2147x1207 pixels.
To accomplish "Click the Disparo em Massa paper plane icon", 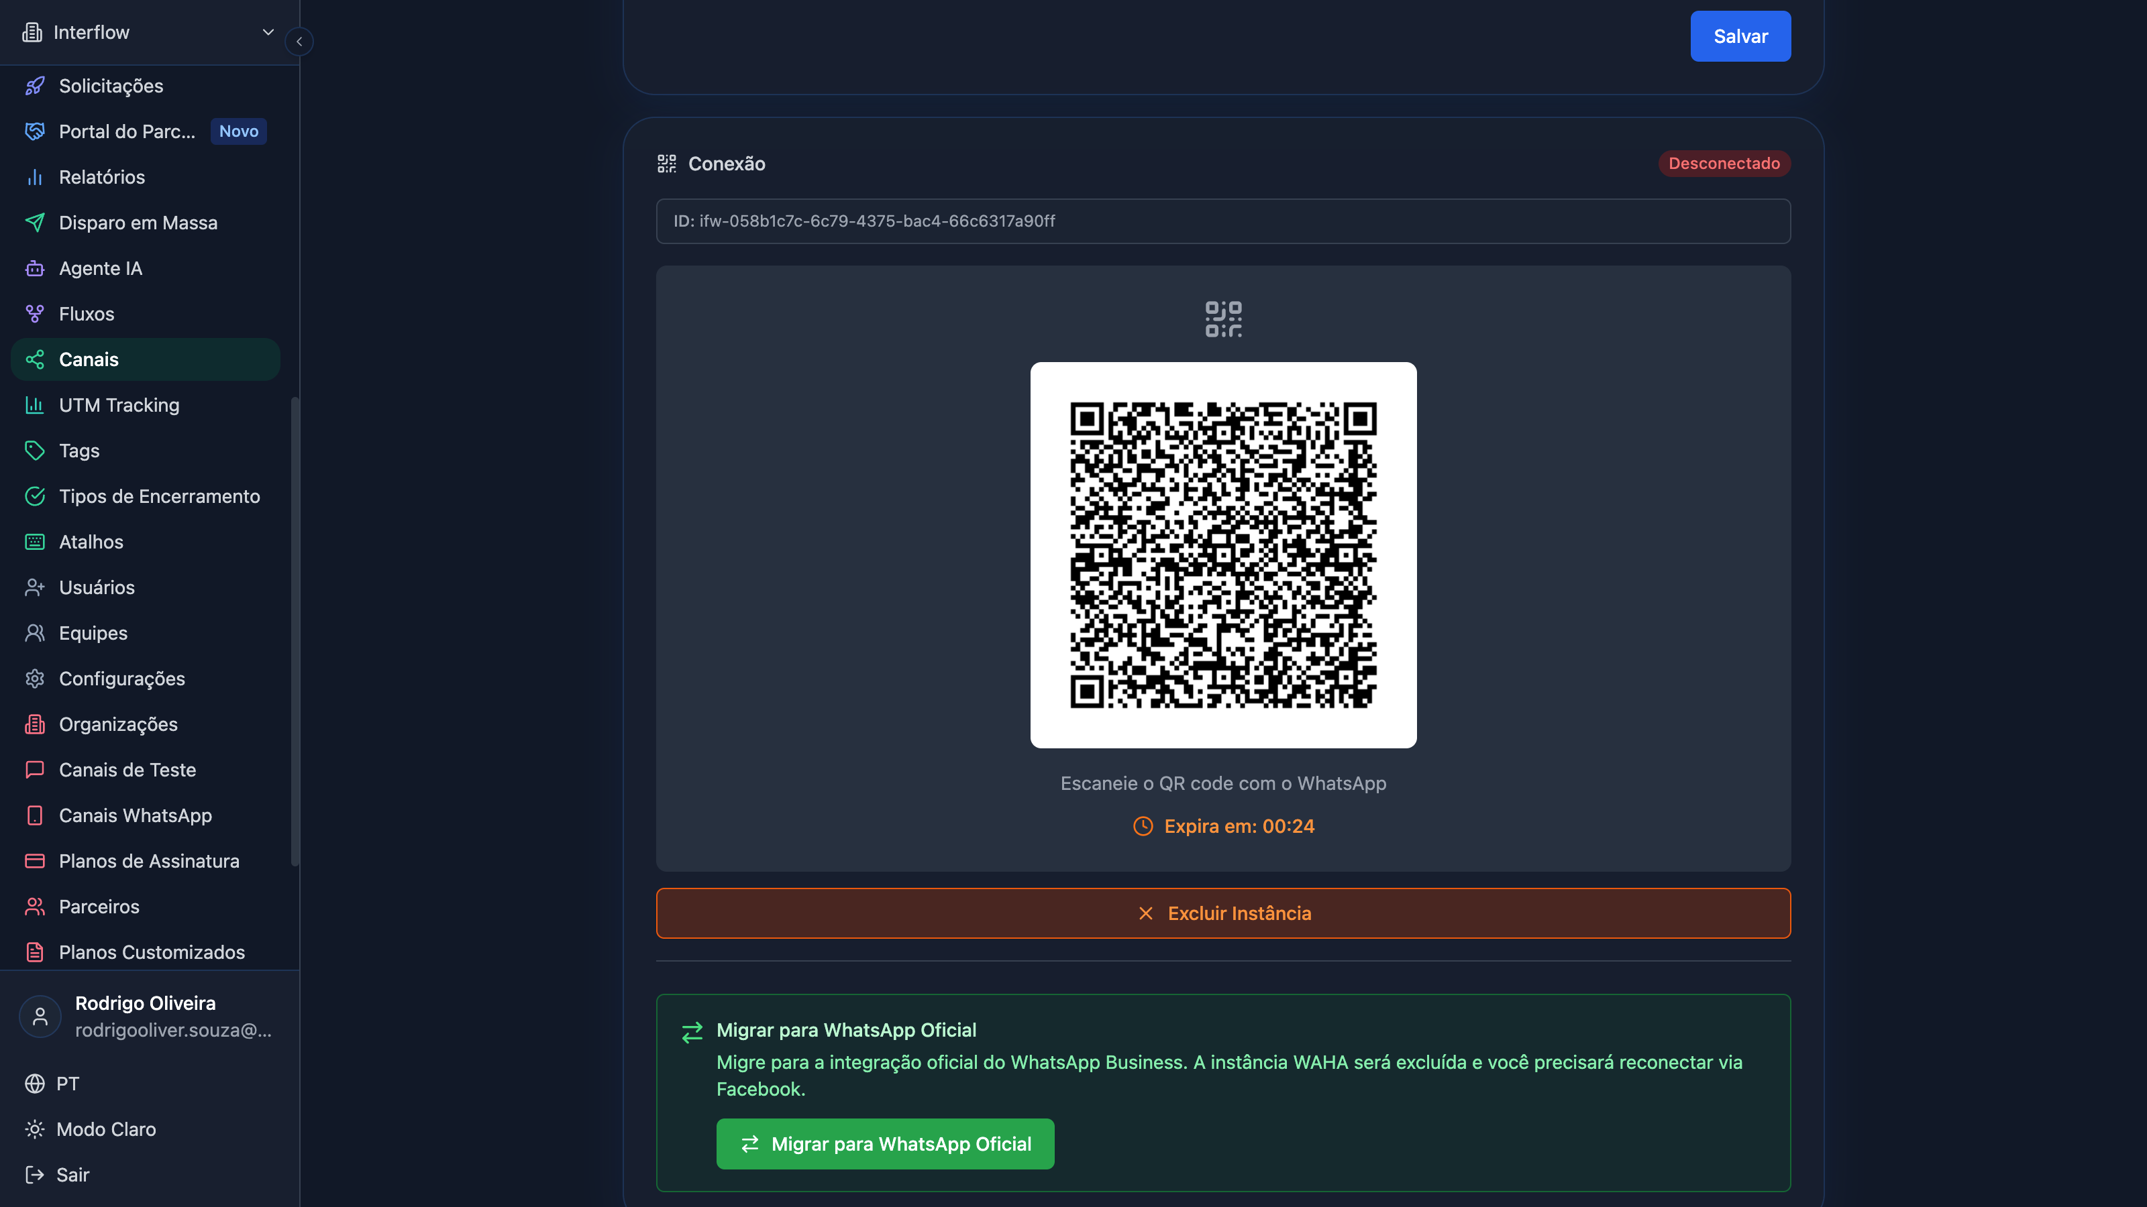I will point(34,223).
